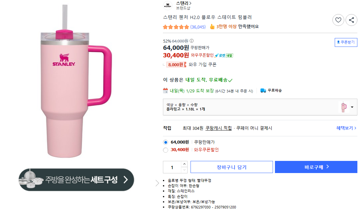Select the 64,000원 쿠팡판매가 radio option
361x214 pixels.
166,142
